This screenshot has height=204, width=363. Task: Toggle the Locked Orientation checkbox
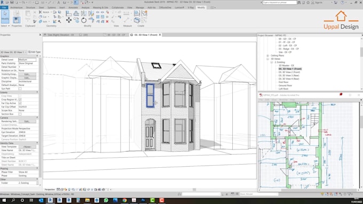(x=20, y=125)
